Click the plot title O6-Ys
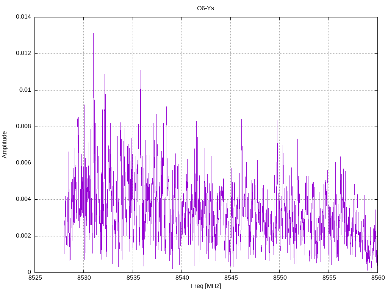This screenshot has width=388, height=291. tap(205, 8)
